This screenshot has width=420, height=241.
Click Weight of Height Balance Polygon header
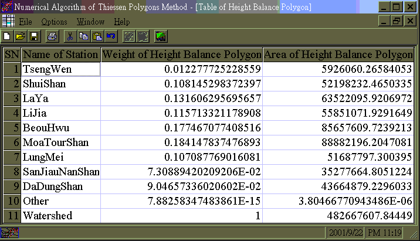tap(182, 55)
